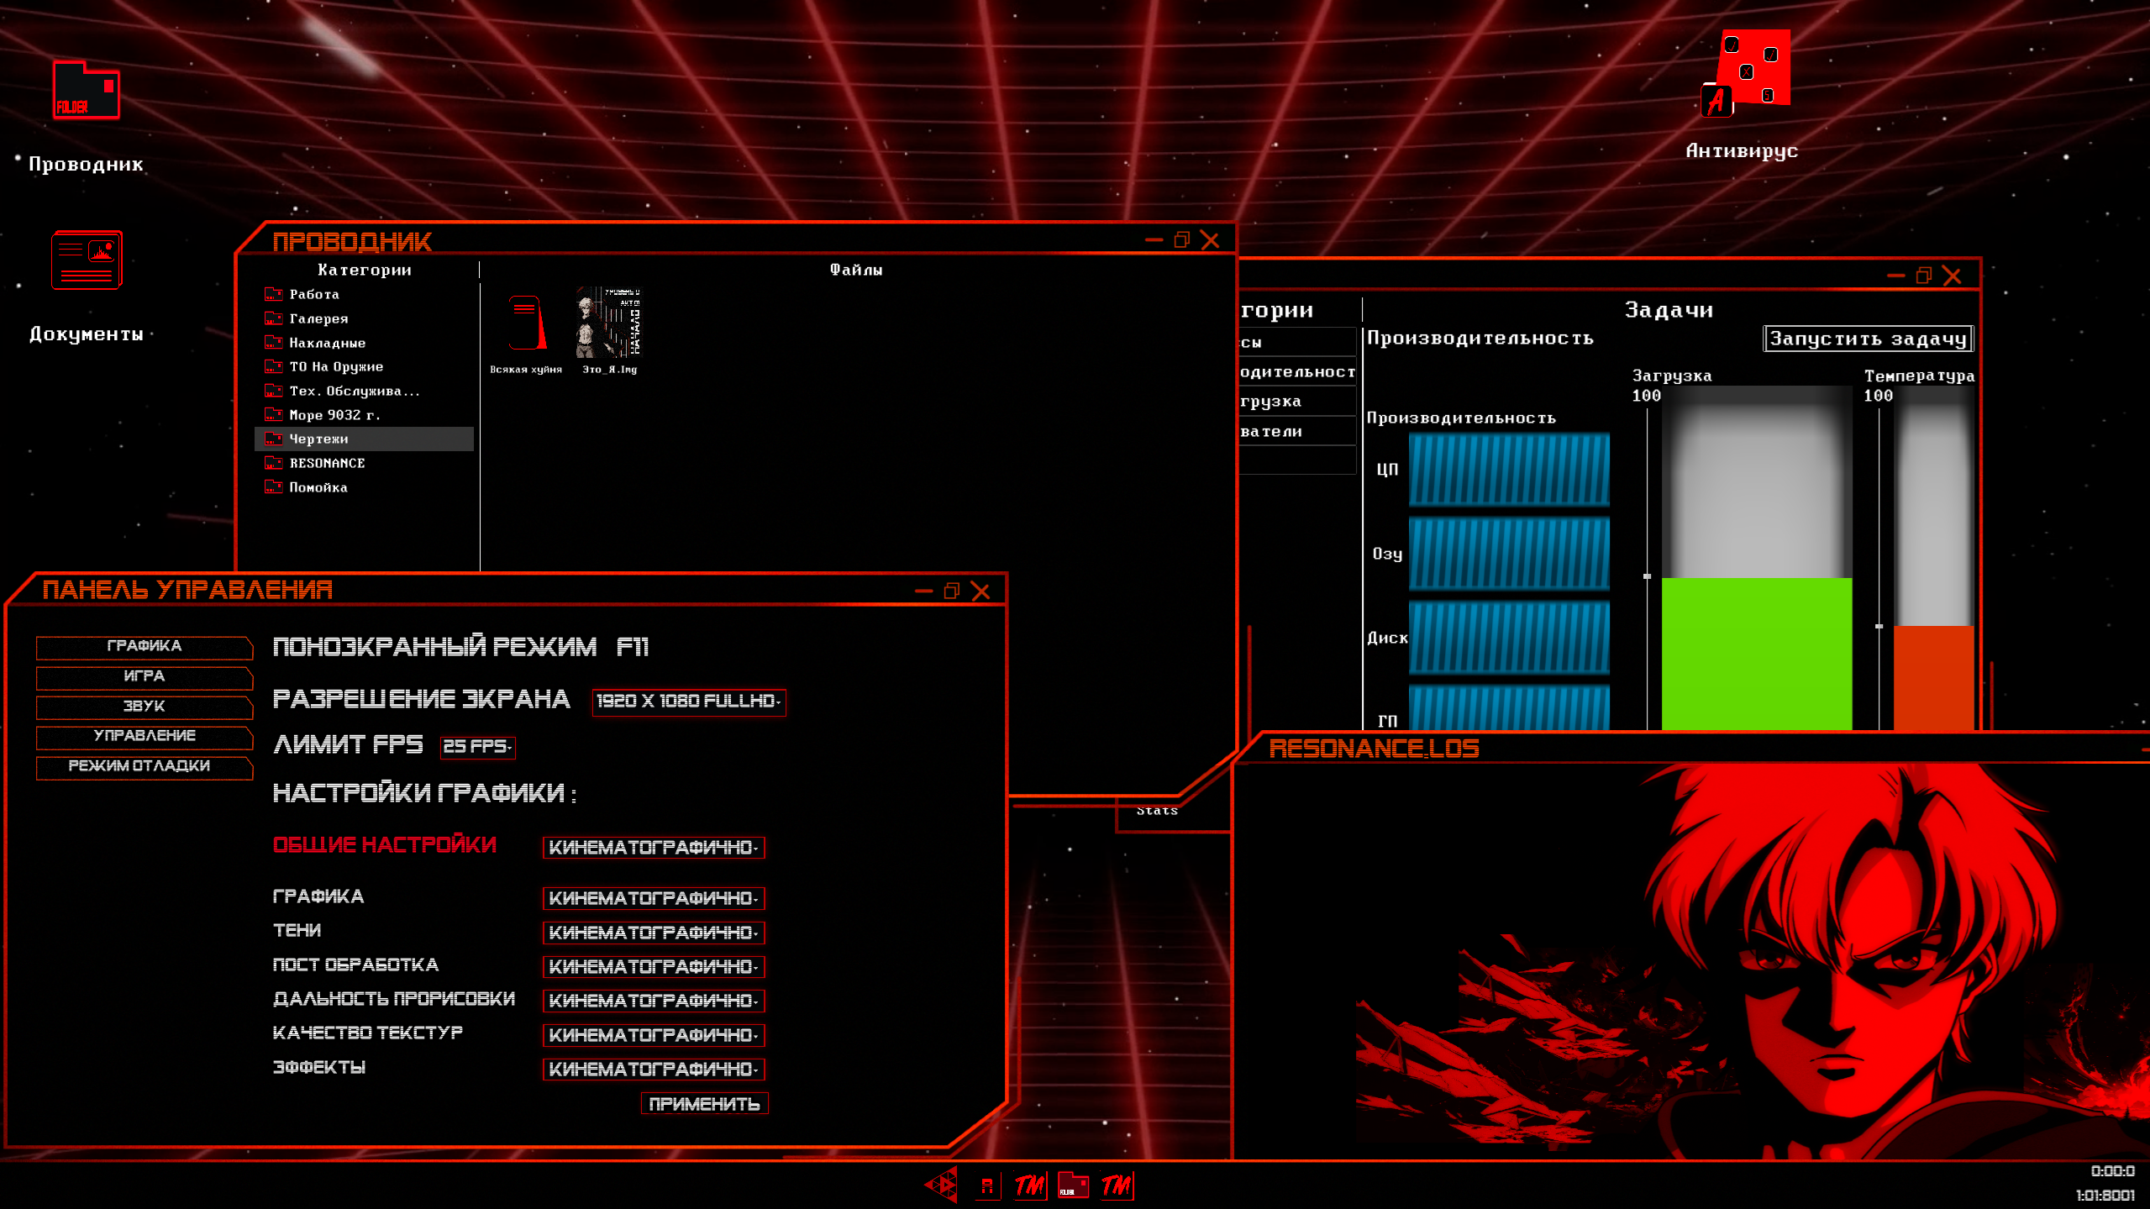Image resolution: width=2150 pixels, height=1209 pixels.
Task: Open the КАЧЕСТВО ТЕКСТУР dropdown
Action: click(x=654, y=1035)
